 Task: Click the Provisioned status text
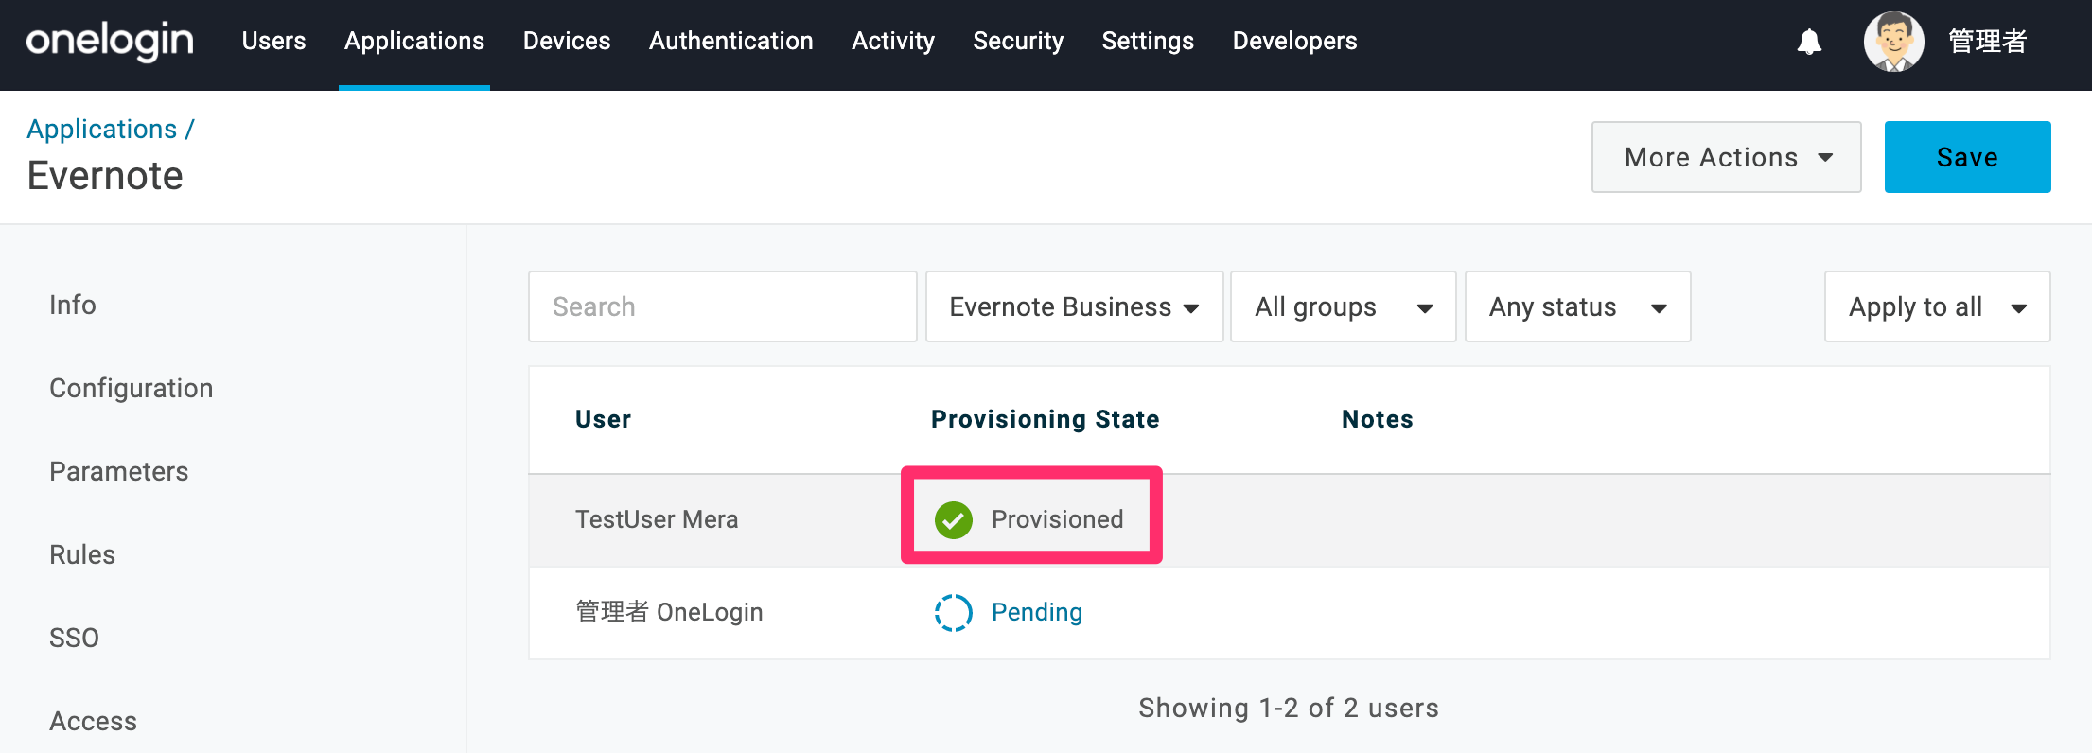click(x=1057, y=519)
